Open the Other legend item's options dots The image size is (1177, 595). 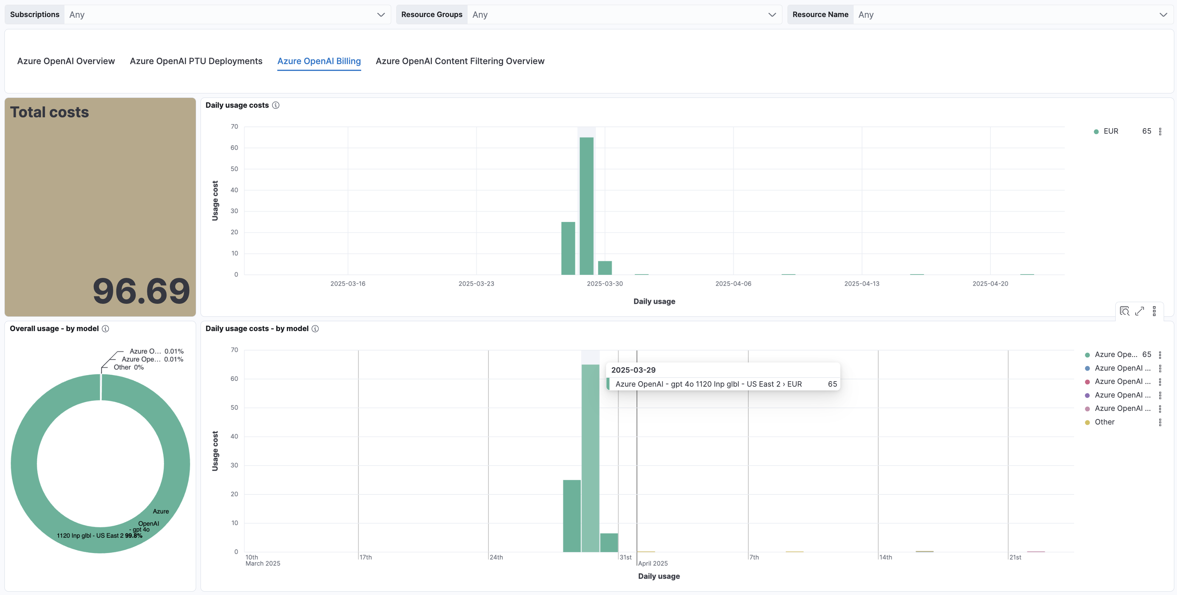pyautogui.click(x=1160, y=422)
